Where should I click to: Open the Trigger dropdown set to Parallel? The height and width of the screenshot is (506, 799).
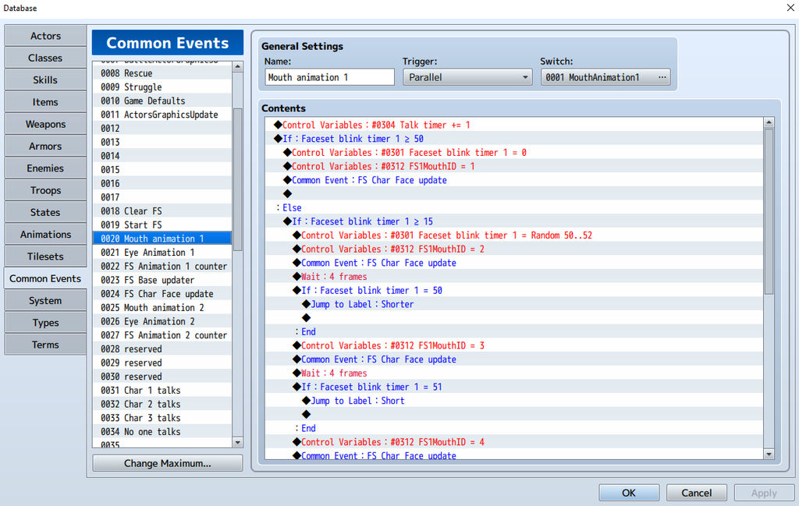tap(467, 77)
